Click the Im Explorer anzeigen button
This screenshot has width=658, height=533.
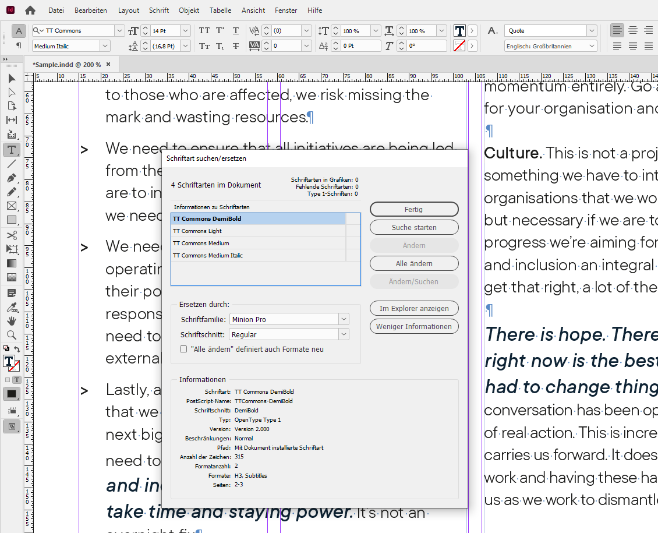point(414,308)
